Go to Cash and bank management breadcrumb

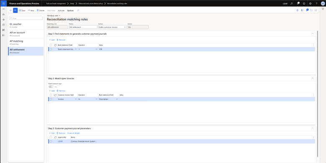[56, 3]
